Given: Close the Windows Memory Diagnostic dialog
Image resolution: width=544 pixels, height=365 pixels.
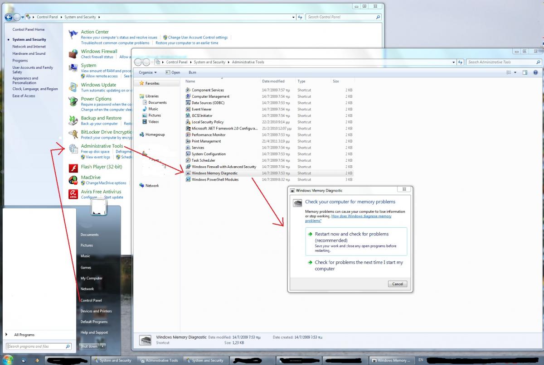Looking at the screenshot, I should [x=404, y=190].
